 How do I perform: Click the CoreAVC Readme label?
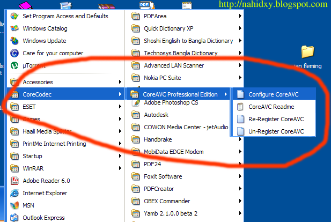[x=271, y=107]
